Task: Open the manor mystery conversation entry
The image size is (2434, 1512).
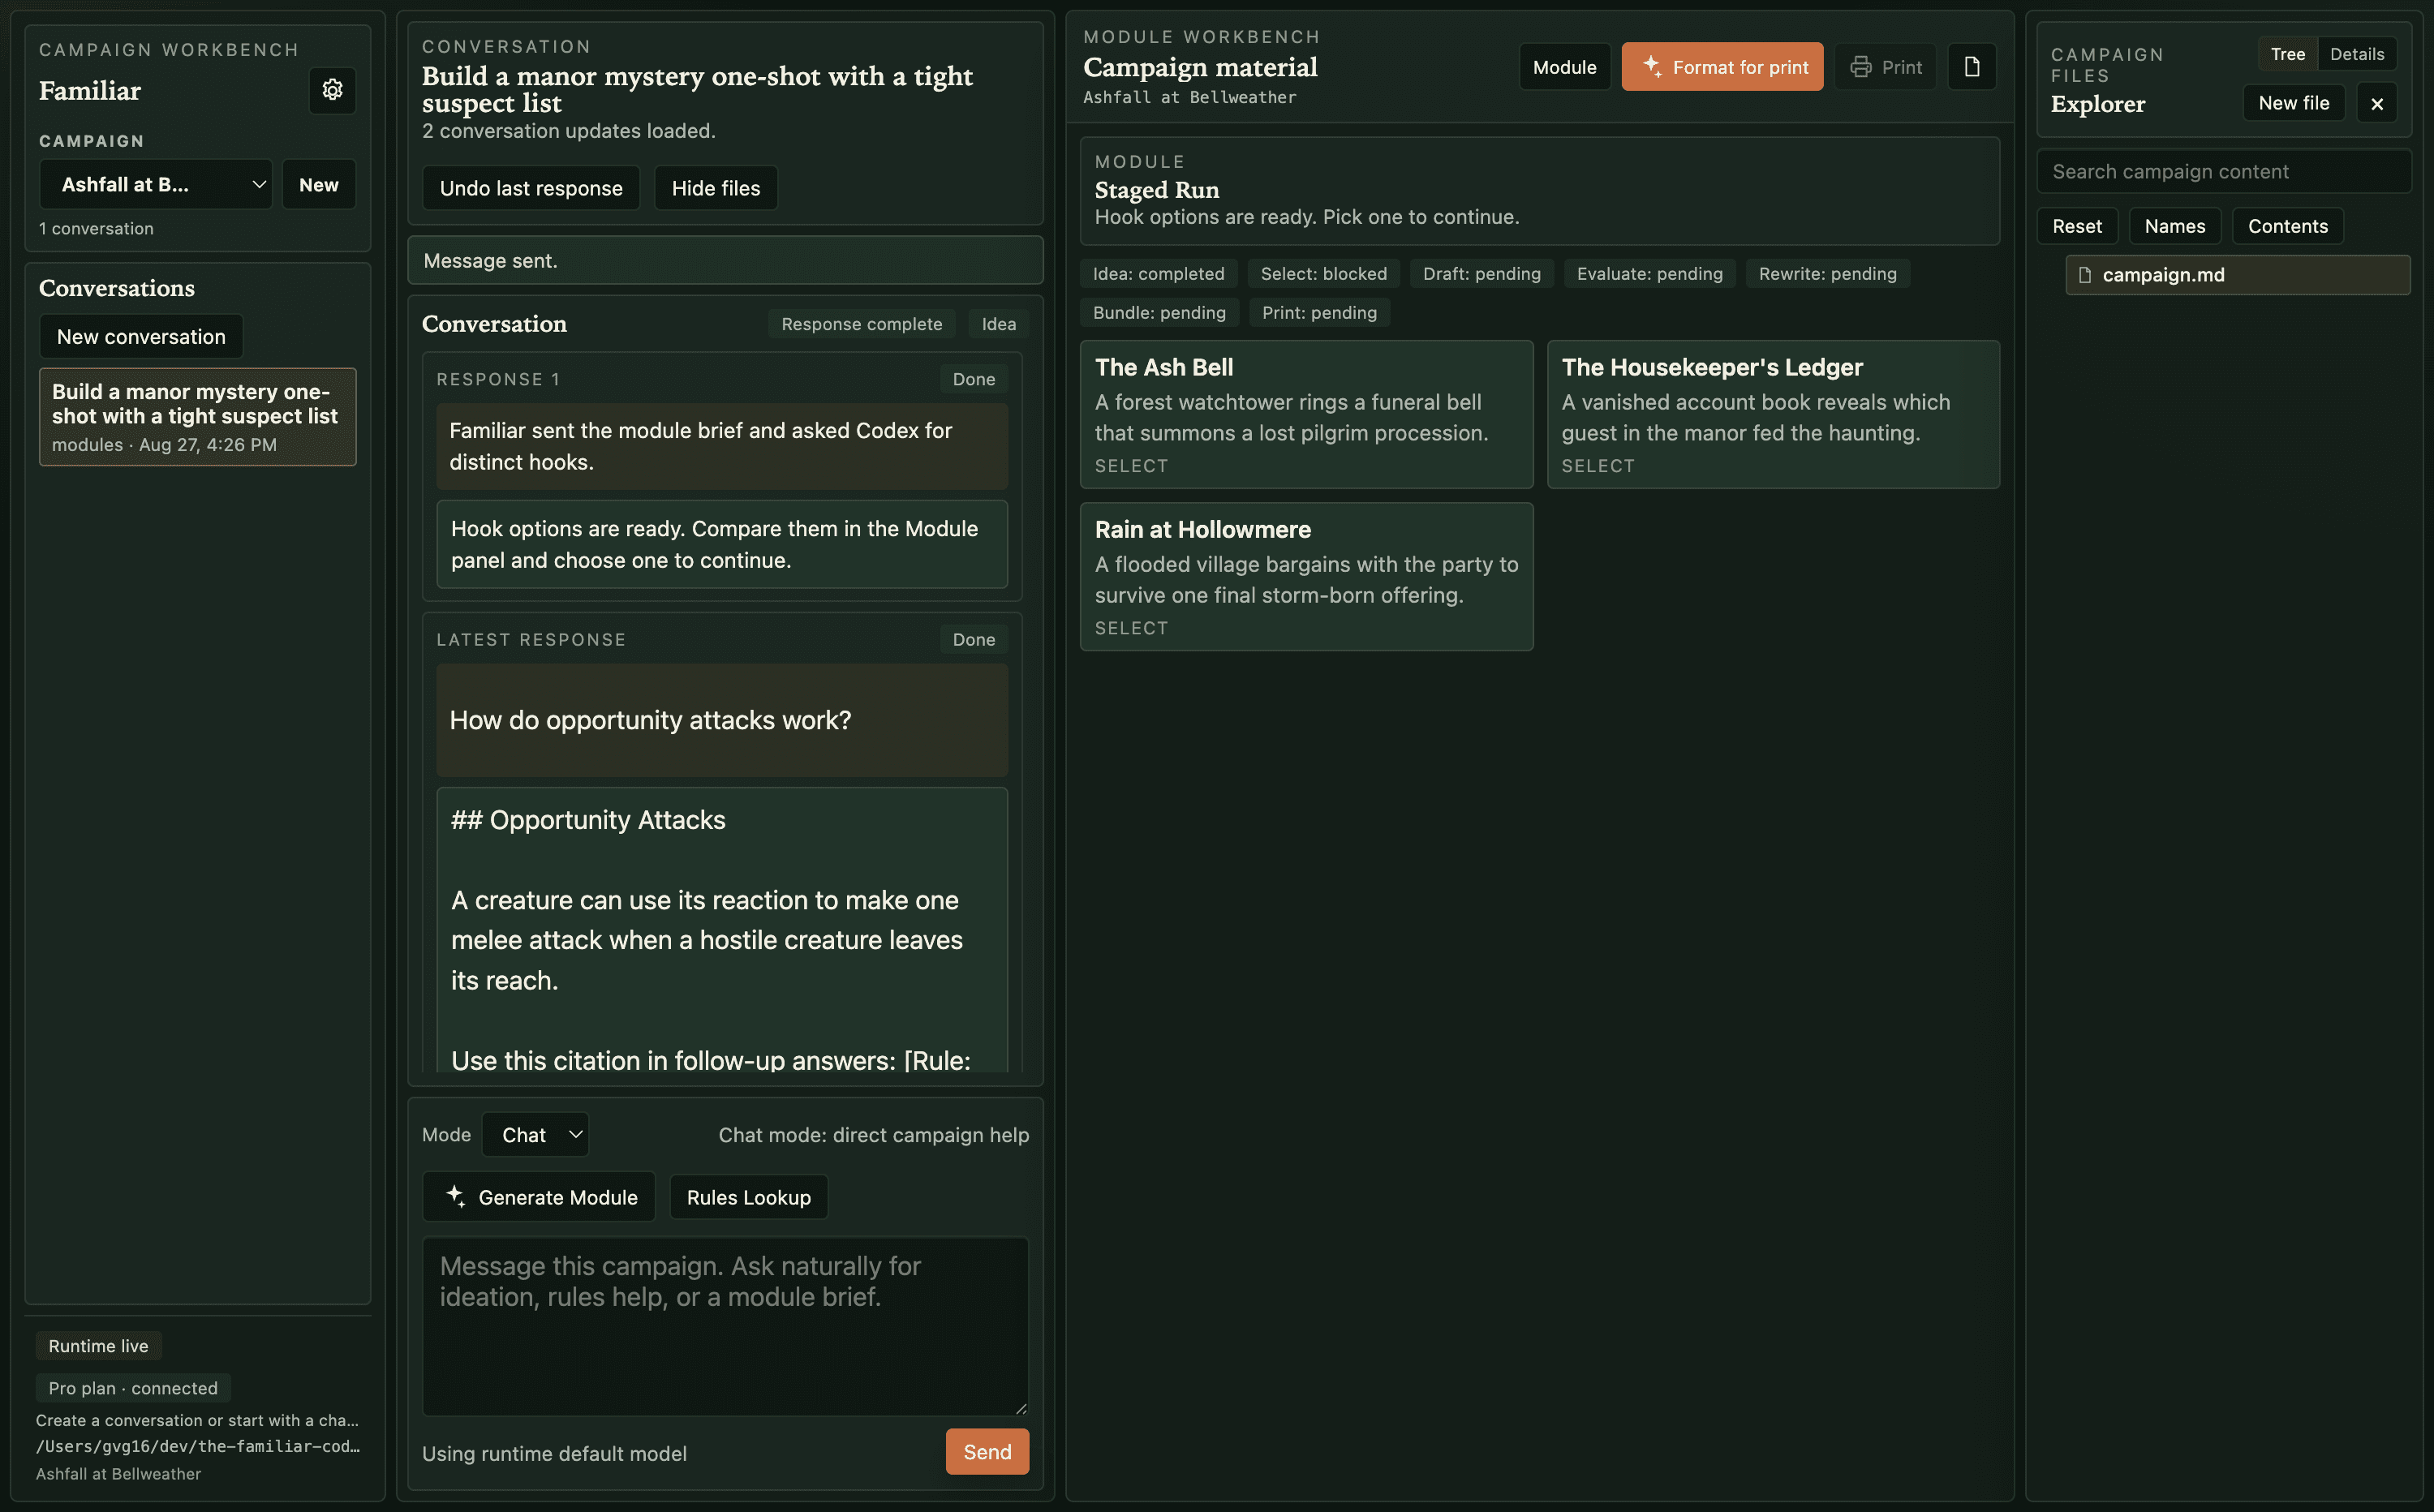Action: 197,417
